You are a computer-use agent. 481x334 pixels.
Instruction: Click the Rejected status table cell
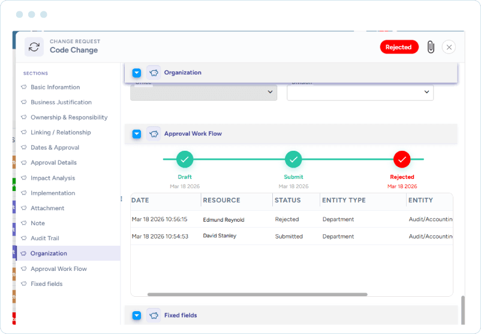(x=287, y=219)
